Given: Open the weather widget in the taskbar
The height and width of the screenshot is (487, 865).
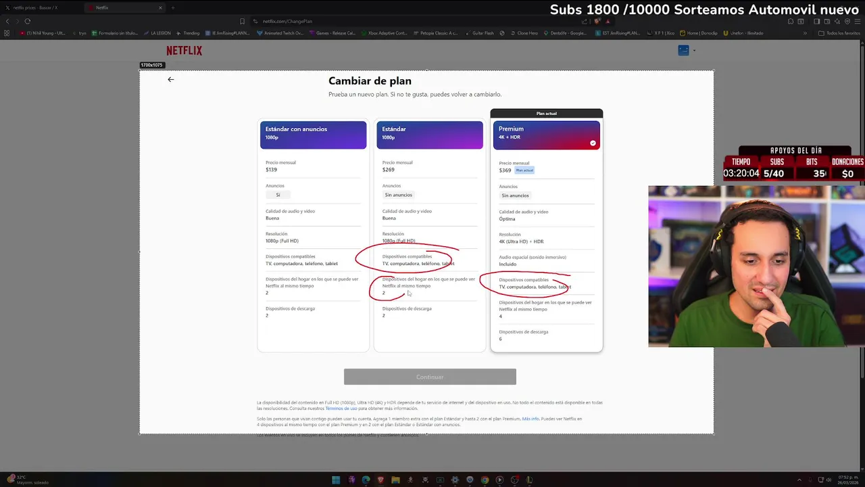Looking at the screenshot, I should click(27, 480).
